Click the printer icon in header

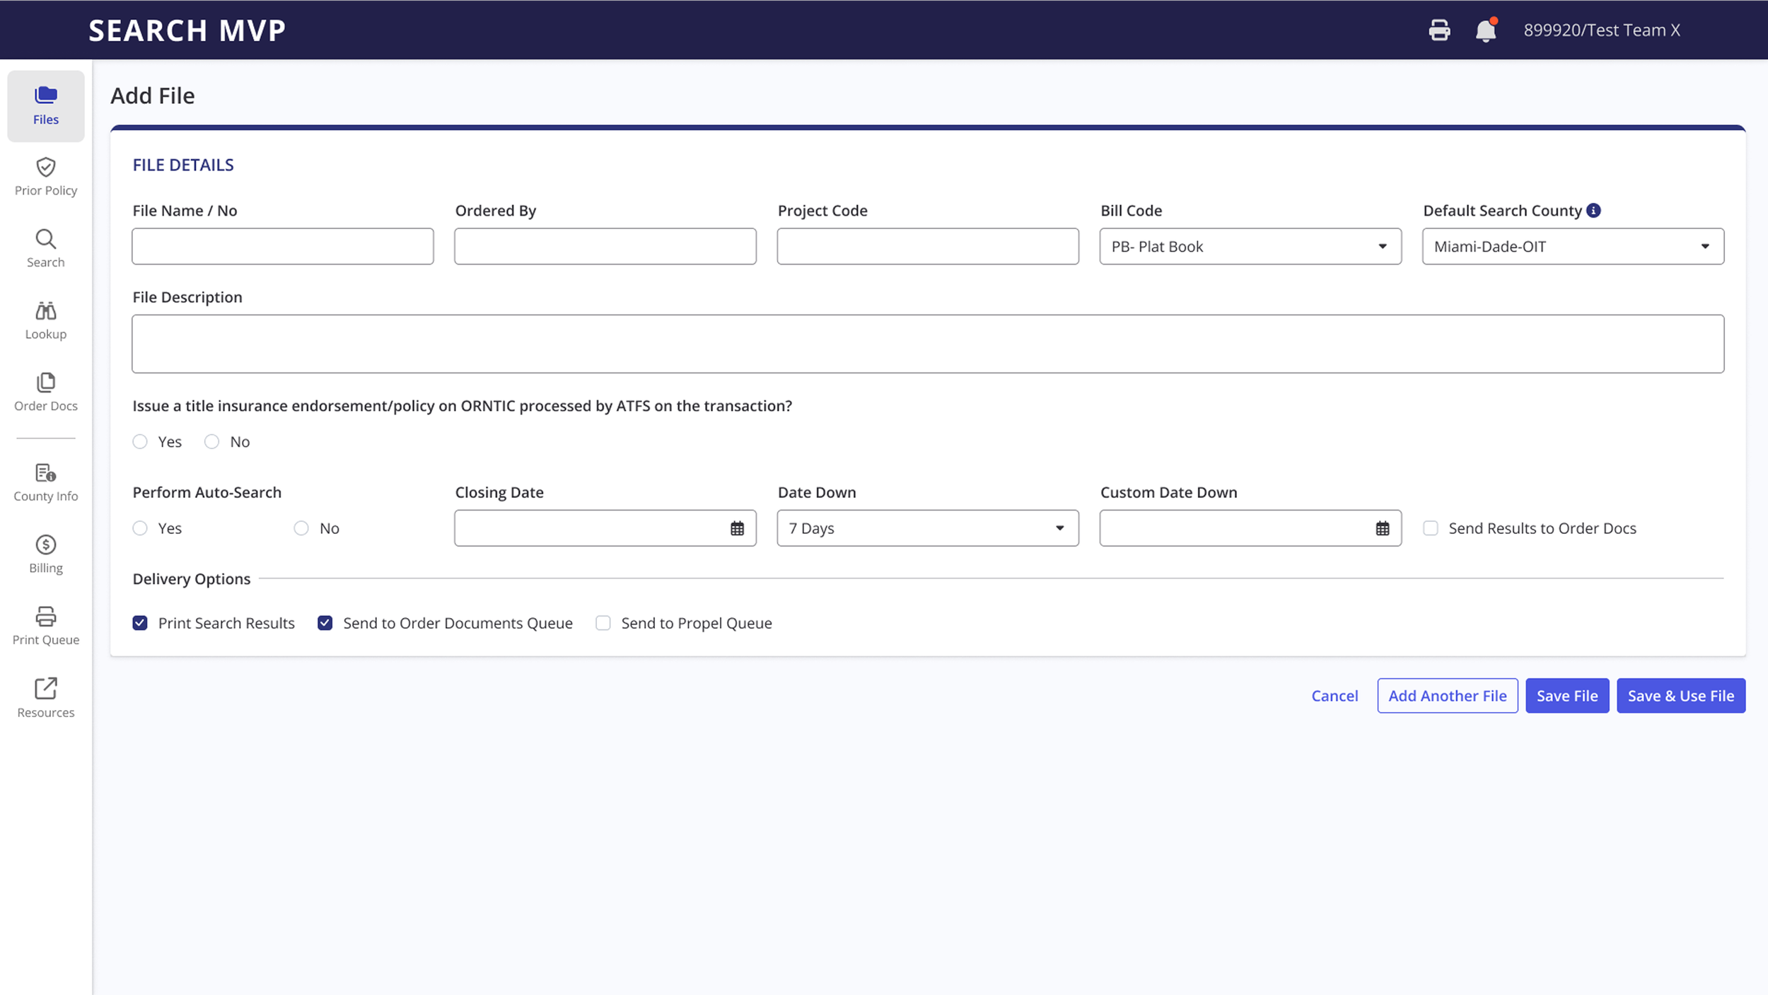pos(1439,30)
